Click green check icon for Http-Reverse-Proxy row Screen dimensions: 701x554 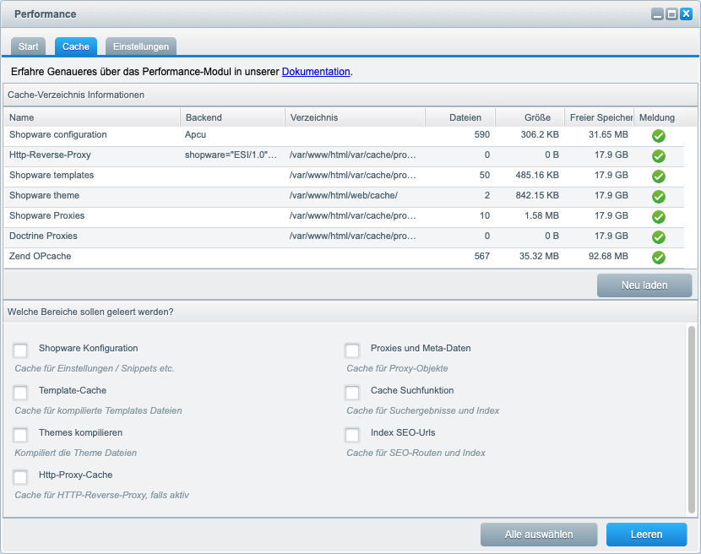coord(659,156)
